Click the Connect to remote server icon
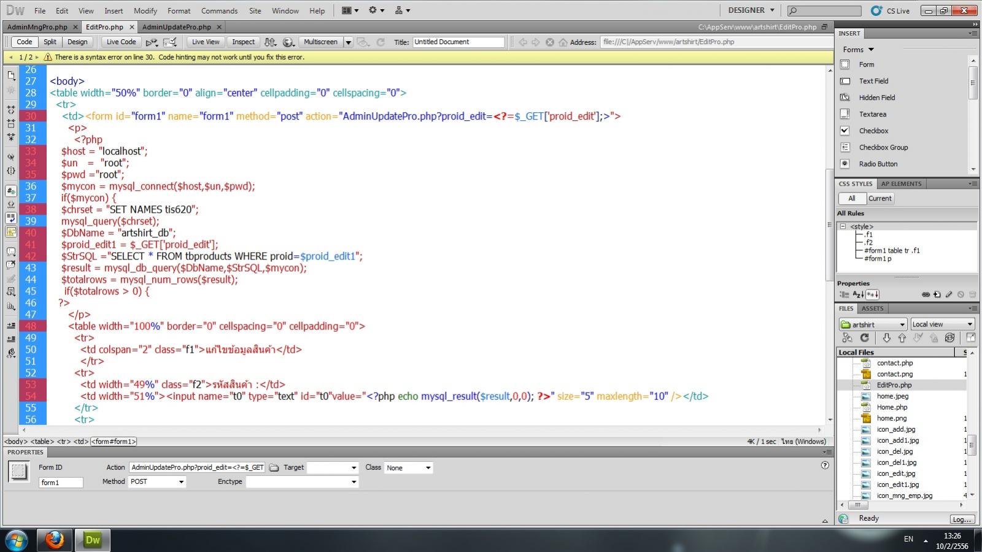The image size is (982, 552). pos(848,338)
